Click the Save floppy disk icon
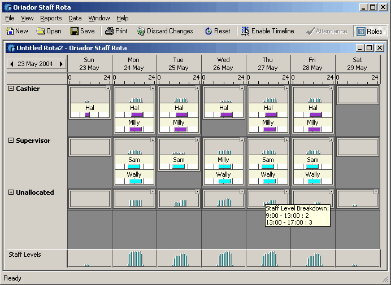This screenshot has height=285, width=391. click(75, 31)
